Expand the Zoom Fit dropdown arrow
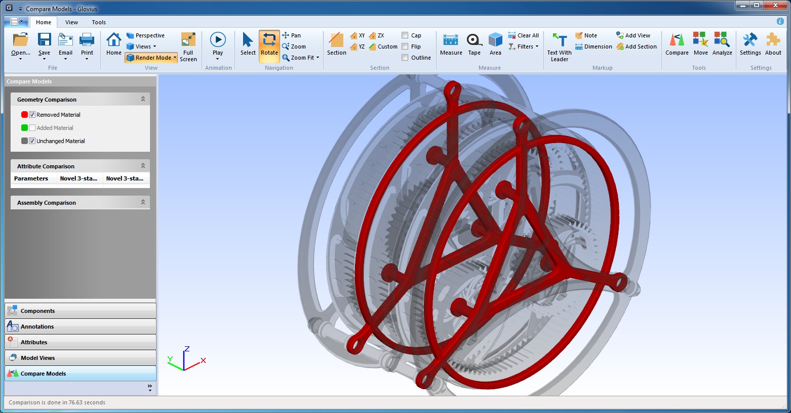Image resolution: width=791 pixels, height=413 pixels. pos(318,58)
